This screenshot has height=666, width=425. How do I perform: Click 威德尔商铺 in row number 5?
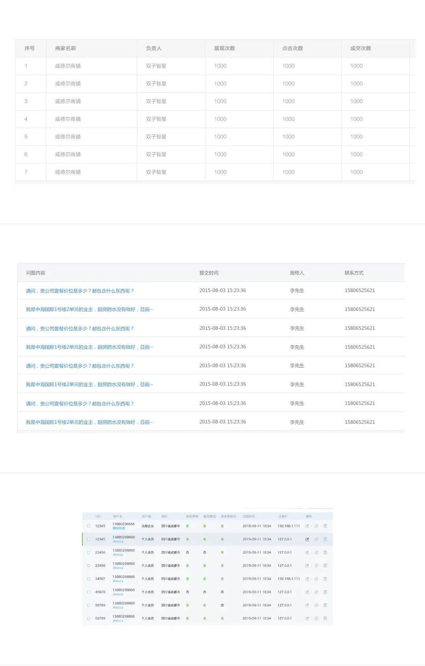[x=68, y=137]
